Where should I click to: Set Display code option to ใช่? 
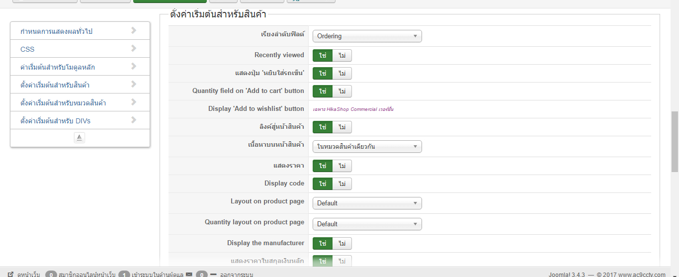pyautogui.click(x=323, y=184)
